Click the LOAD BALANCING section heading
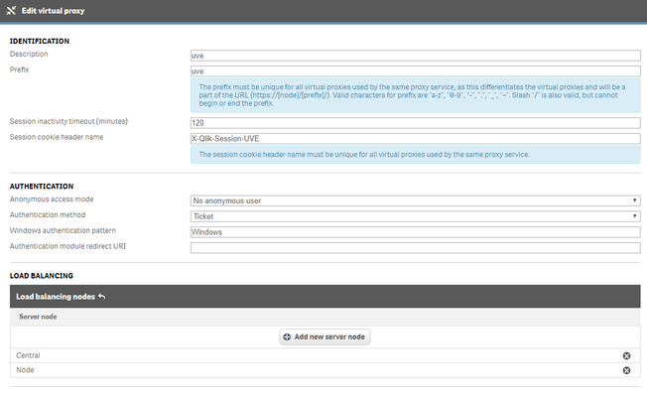This screenshot has width=647, height=394. [42, 276]
